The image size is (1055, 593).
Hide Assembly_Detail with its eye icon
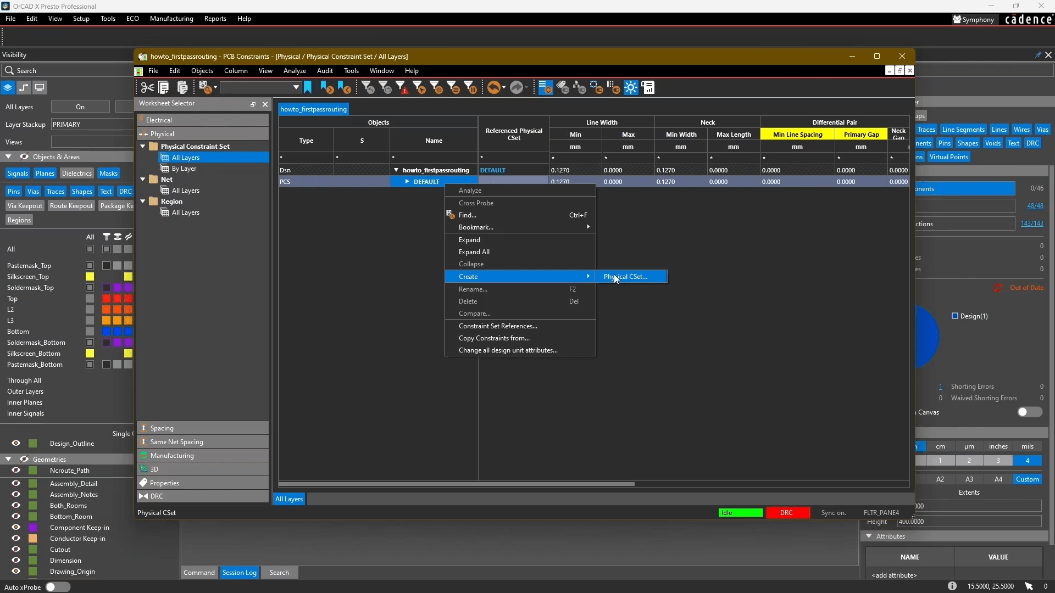pos(16,483)
